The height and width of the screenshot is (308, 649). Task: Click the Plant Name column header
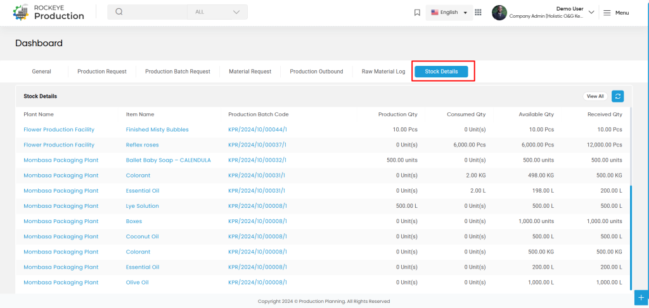tap(39, 114)
